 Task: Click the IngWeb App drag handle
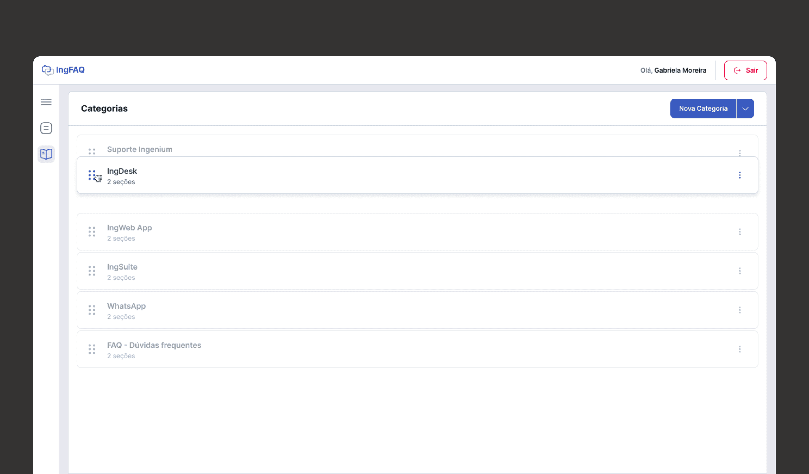tap(92, 232)
